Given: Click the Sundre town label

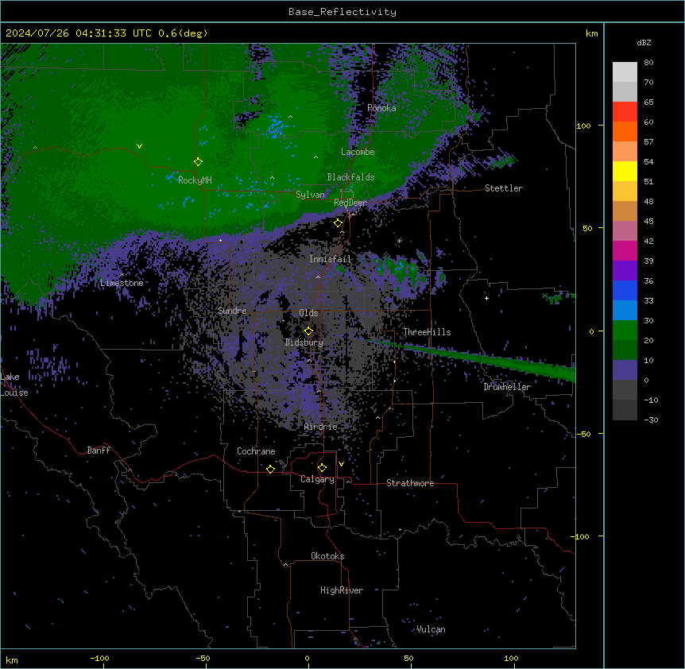Looking at the screenshot, I should point(232,311).
